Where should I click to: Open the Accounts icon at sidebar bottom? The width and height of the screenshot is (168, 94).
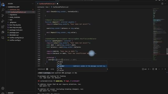click(x=3, y=88)
